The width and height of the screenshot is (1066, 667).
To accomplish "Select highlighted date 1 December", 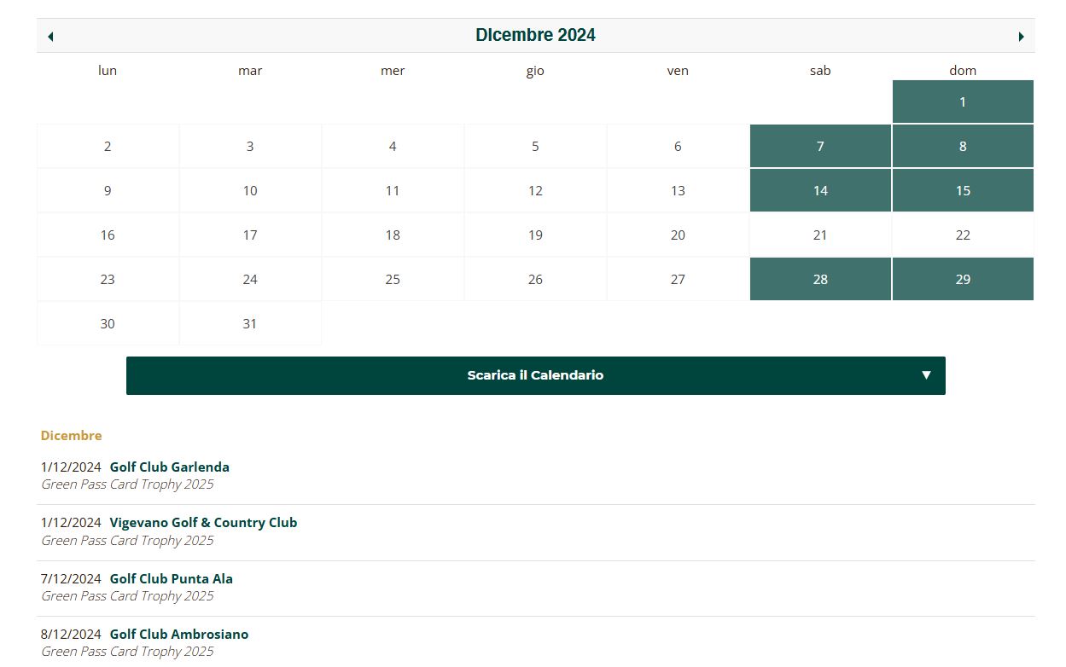I will point(962,102).
